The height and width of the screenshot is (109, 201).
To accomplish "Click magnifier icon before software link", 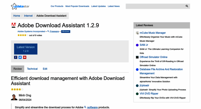I will tap(85, 107).
